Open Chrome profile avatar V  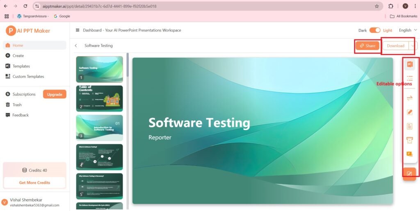pyautogui.click(x=405, y=6)
